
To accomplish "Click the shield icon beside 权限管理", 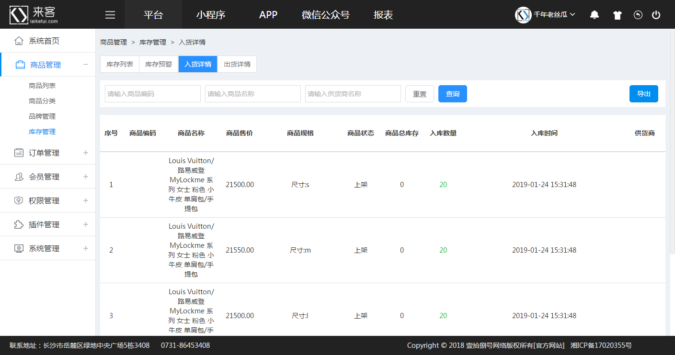I will tap(19, 200).
